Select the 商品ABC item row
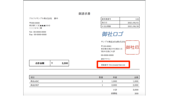 pyautogui.click(x=84, y=81)
